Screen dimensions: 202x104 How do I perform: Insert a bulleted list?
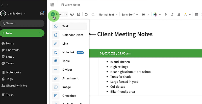coord(196,14)
